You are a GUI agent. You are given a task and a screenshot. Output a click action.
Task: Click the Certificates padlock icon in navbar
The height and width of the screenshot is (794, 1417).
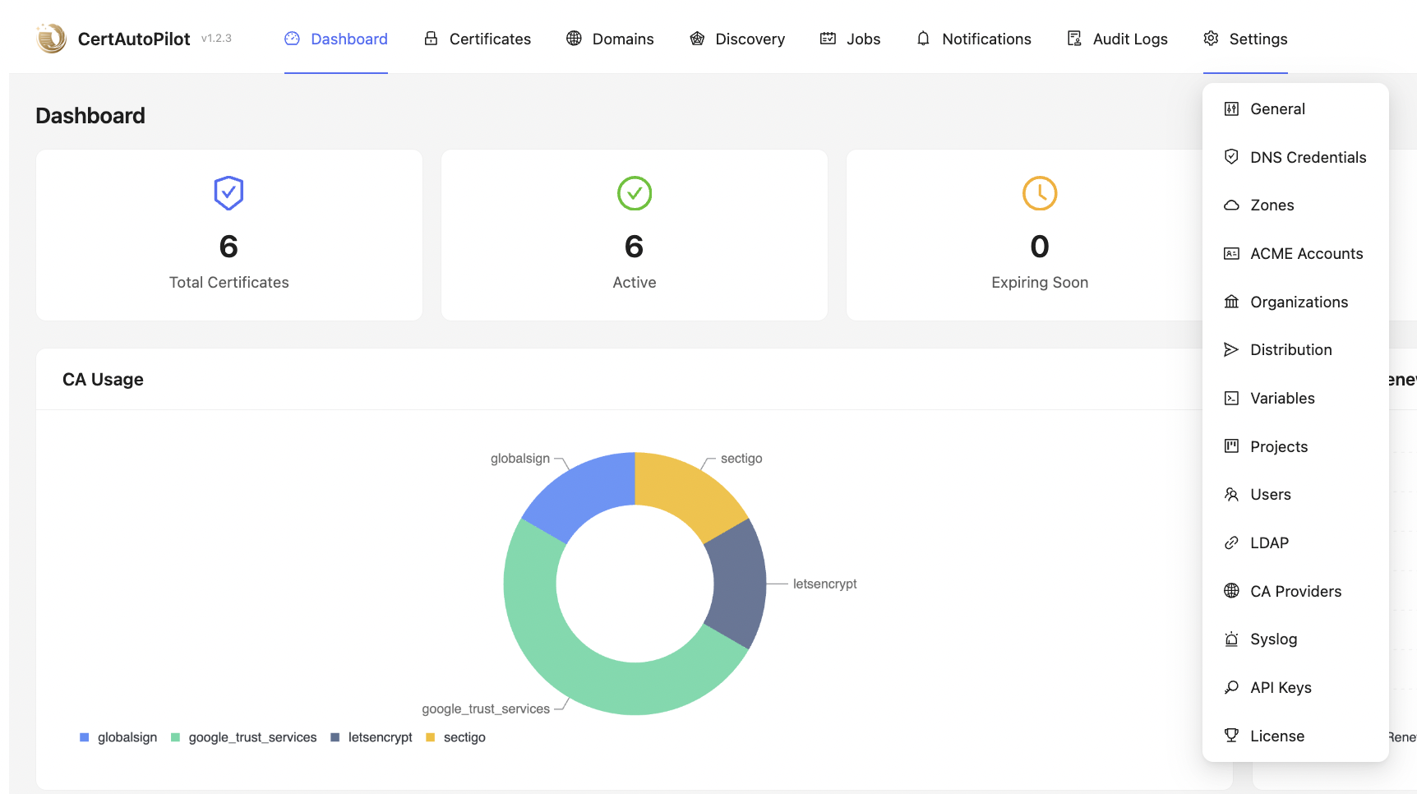tap(431, 39)
